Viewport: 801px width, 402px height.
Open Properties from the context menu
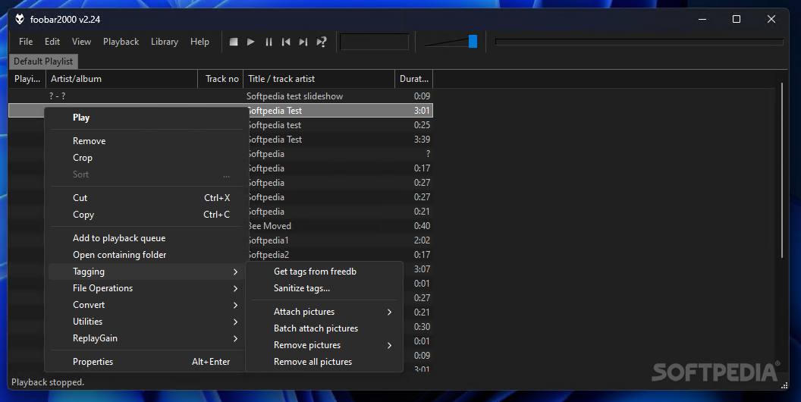pos(146,362)
